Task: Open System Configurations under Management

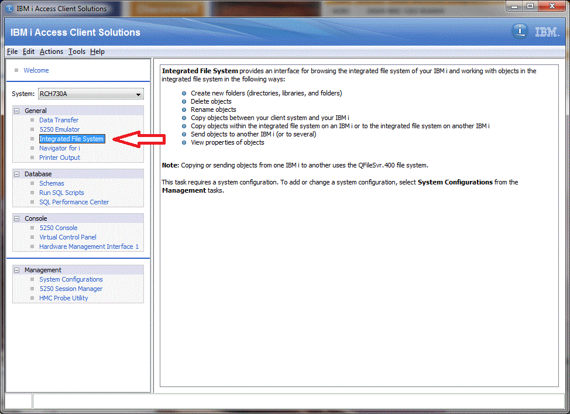Action: (x=71, y=279)
